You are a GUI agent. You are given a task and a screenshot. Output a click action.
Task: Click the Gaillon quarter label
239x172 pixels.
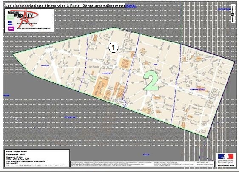(45, 65)
